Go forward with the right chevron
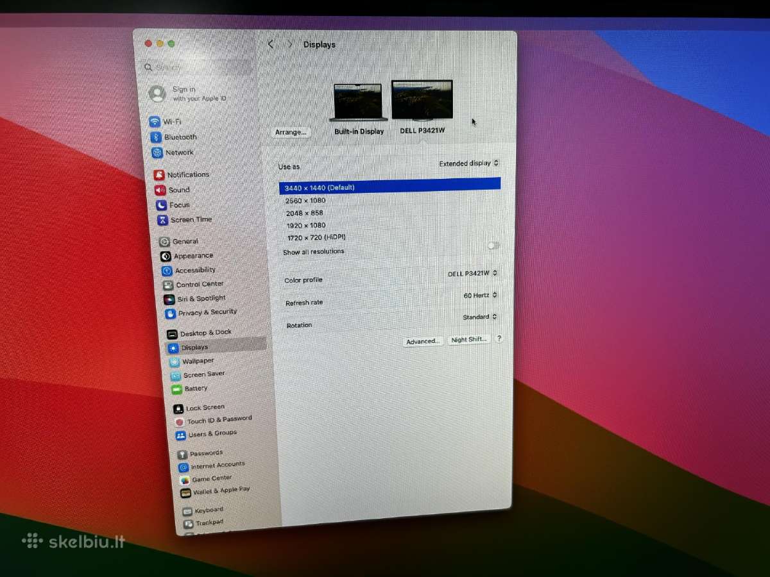The image size is (770, 577). click(x=290, y=44)
